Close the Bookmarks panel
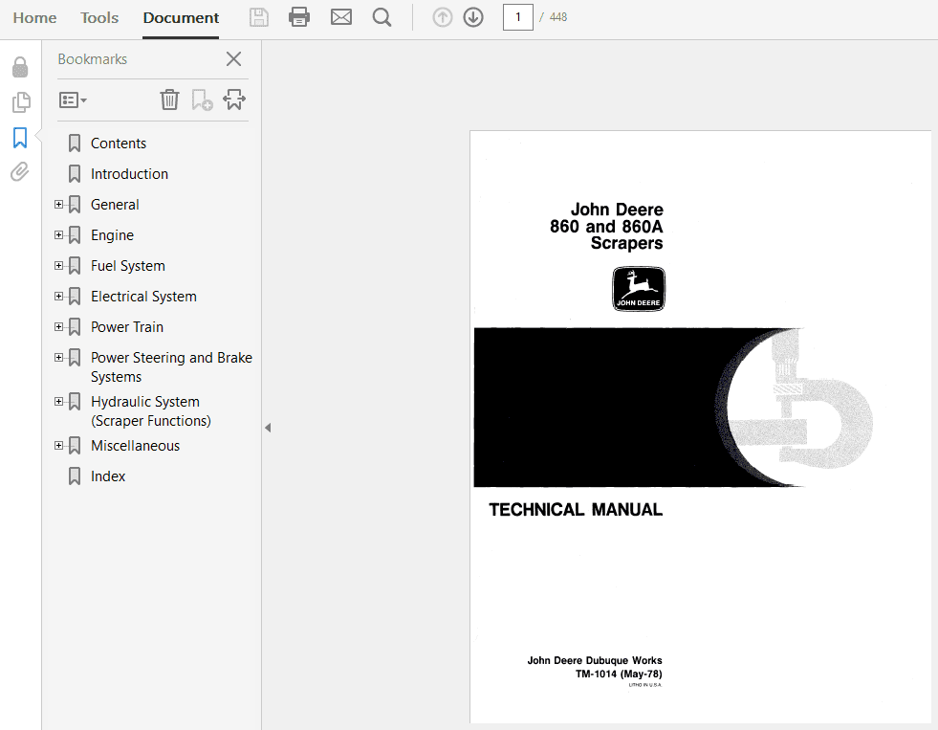The image size is (938, 730). tap(234, 58)
